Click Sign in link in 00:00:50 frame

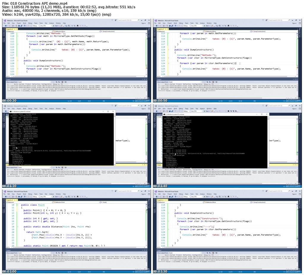[294, 23]
